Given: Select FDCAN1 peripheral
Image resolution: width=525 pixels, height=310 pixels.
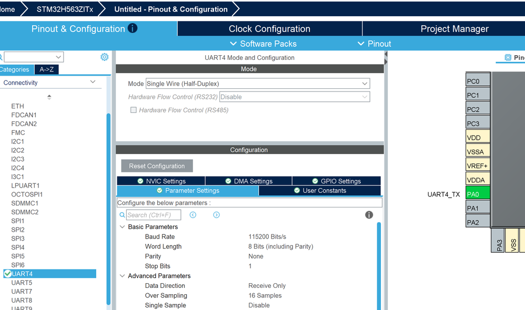Looking at the screenshot, I should point(24,115).
